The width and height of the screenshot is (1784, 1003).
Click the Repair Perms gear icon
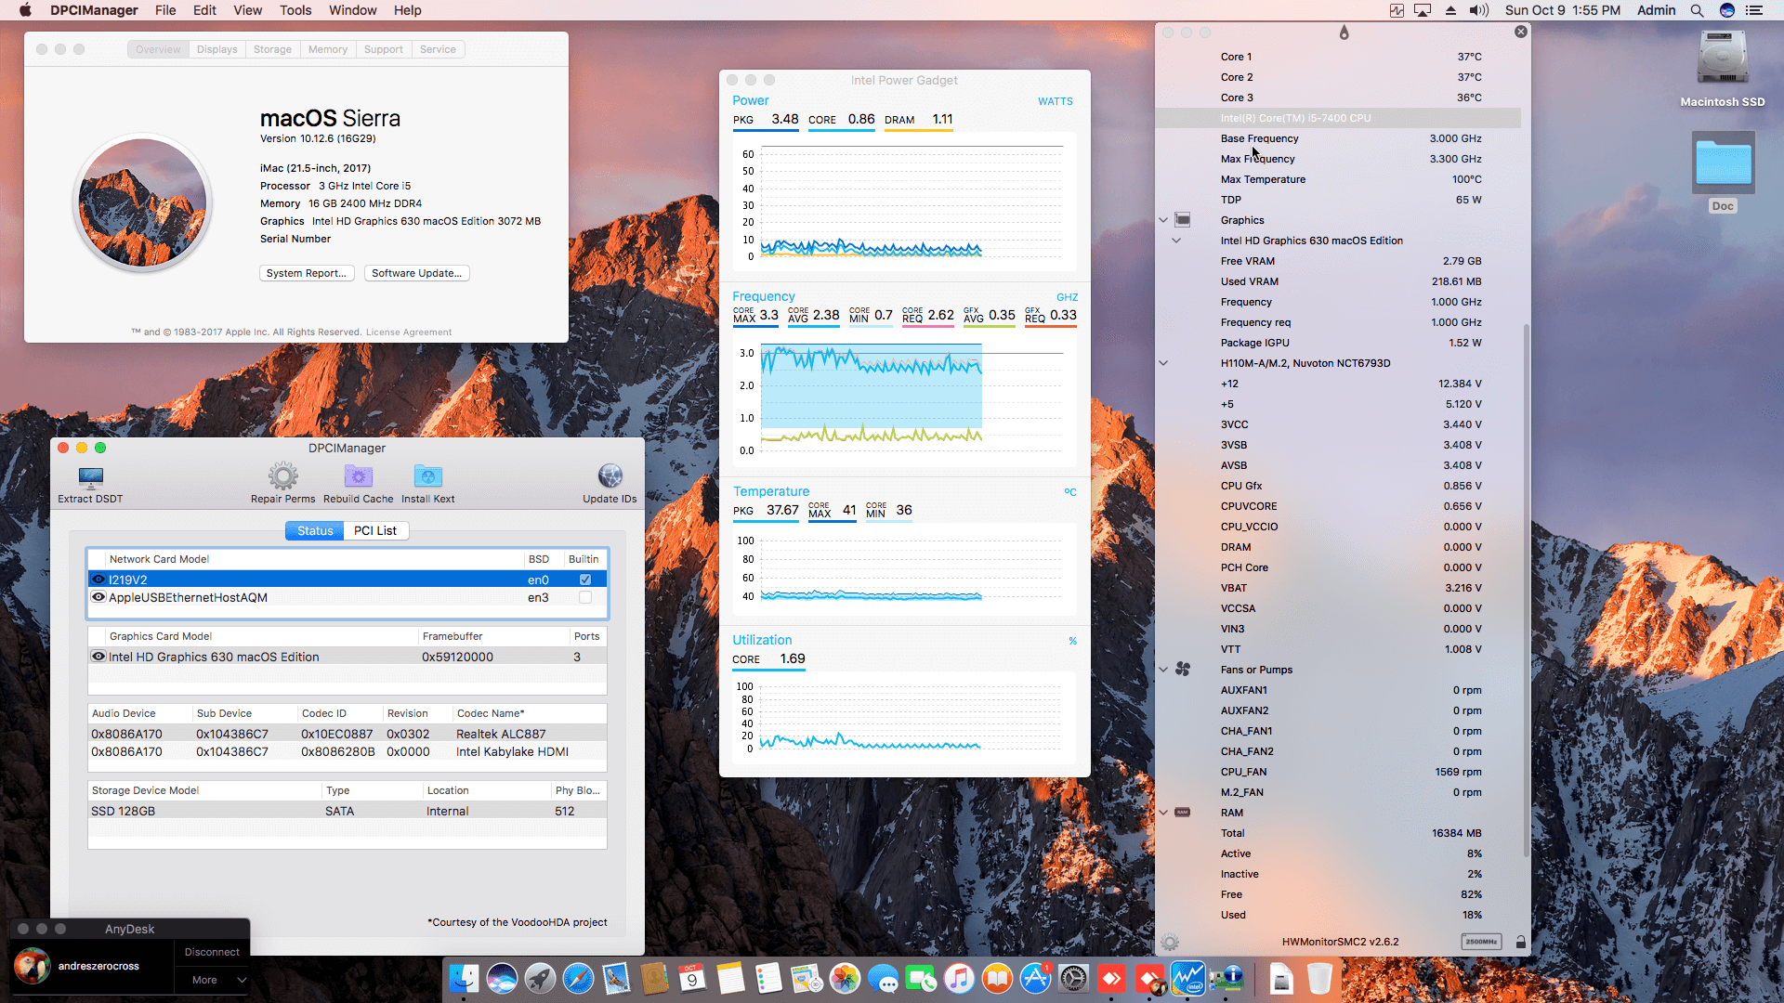point(283,476)
